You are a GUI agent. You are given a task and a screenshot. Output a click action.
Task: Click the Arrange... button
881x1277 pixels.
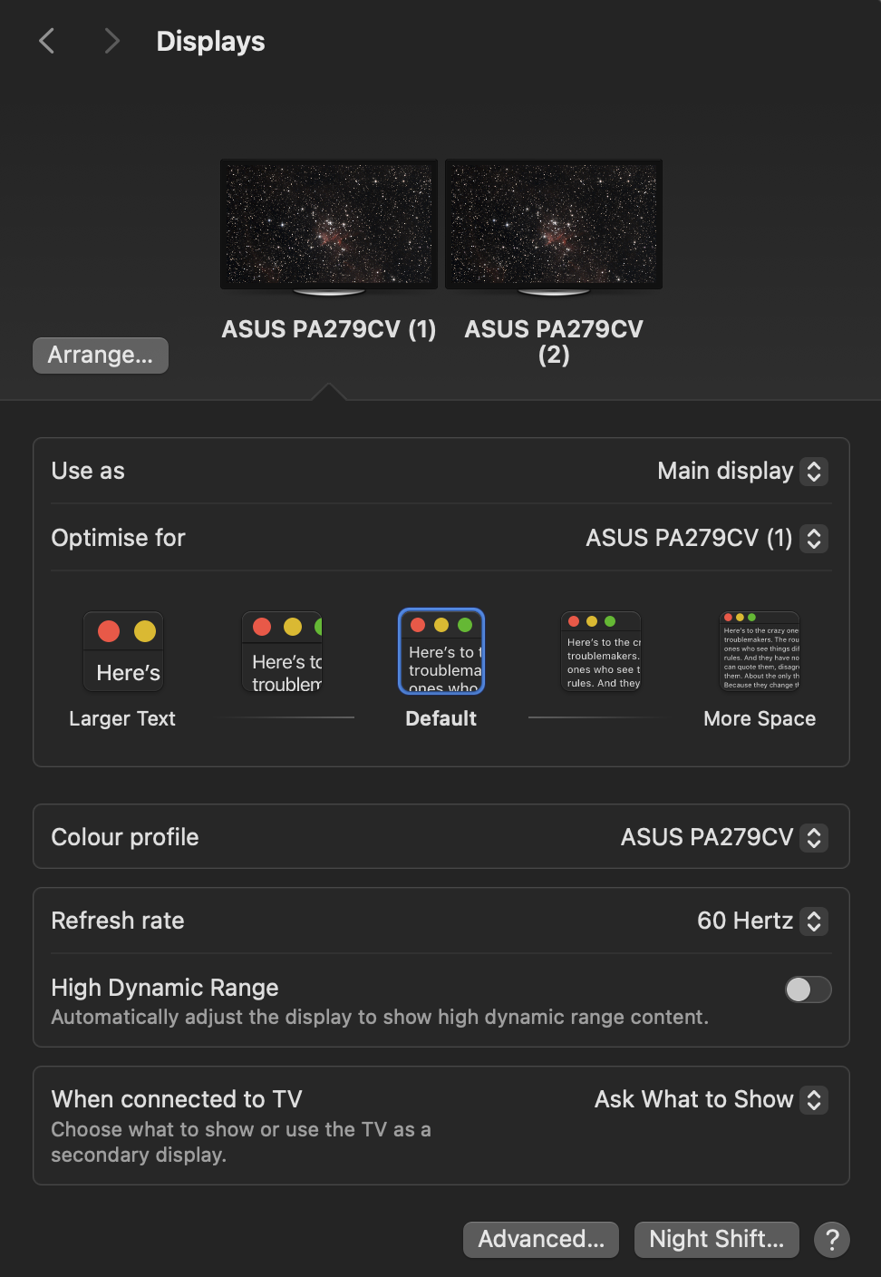tap(101, 355)
